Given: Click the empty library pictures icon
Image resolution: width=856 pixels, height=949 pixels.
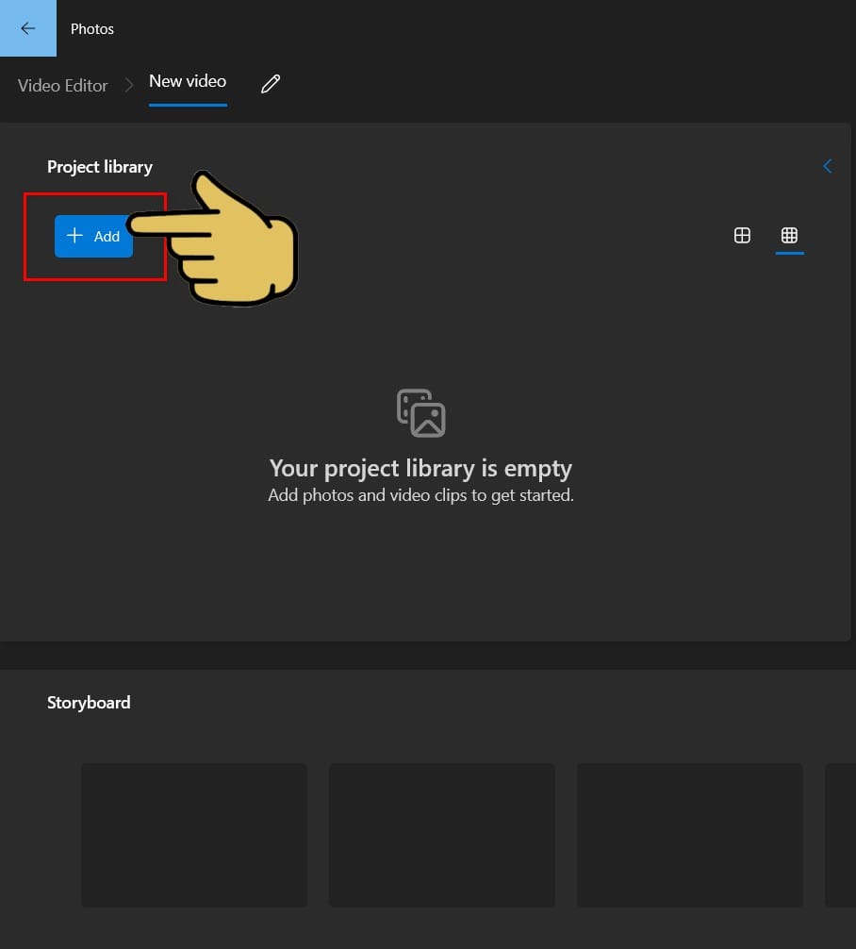Looking at the screenshot, I should pos(420,412).
